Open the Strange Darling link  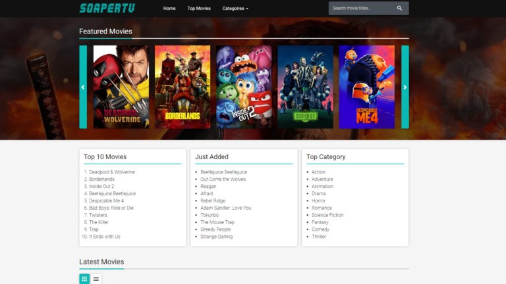(216, 237)
